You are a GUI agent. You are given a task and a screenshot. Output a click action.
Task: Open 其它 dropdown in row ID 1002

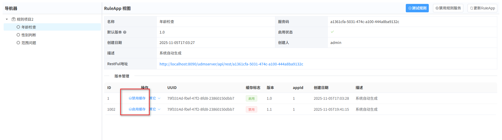(x=155, y=109)
